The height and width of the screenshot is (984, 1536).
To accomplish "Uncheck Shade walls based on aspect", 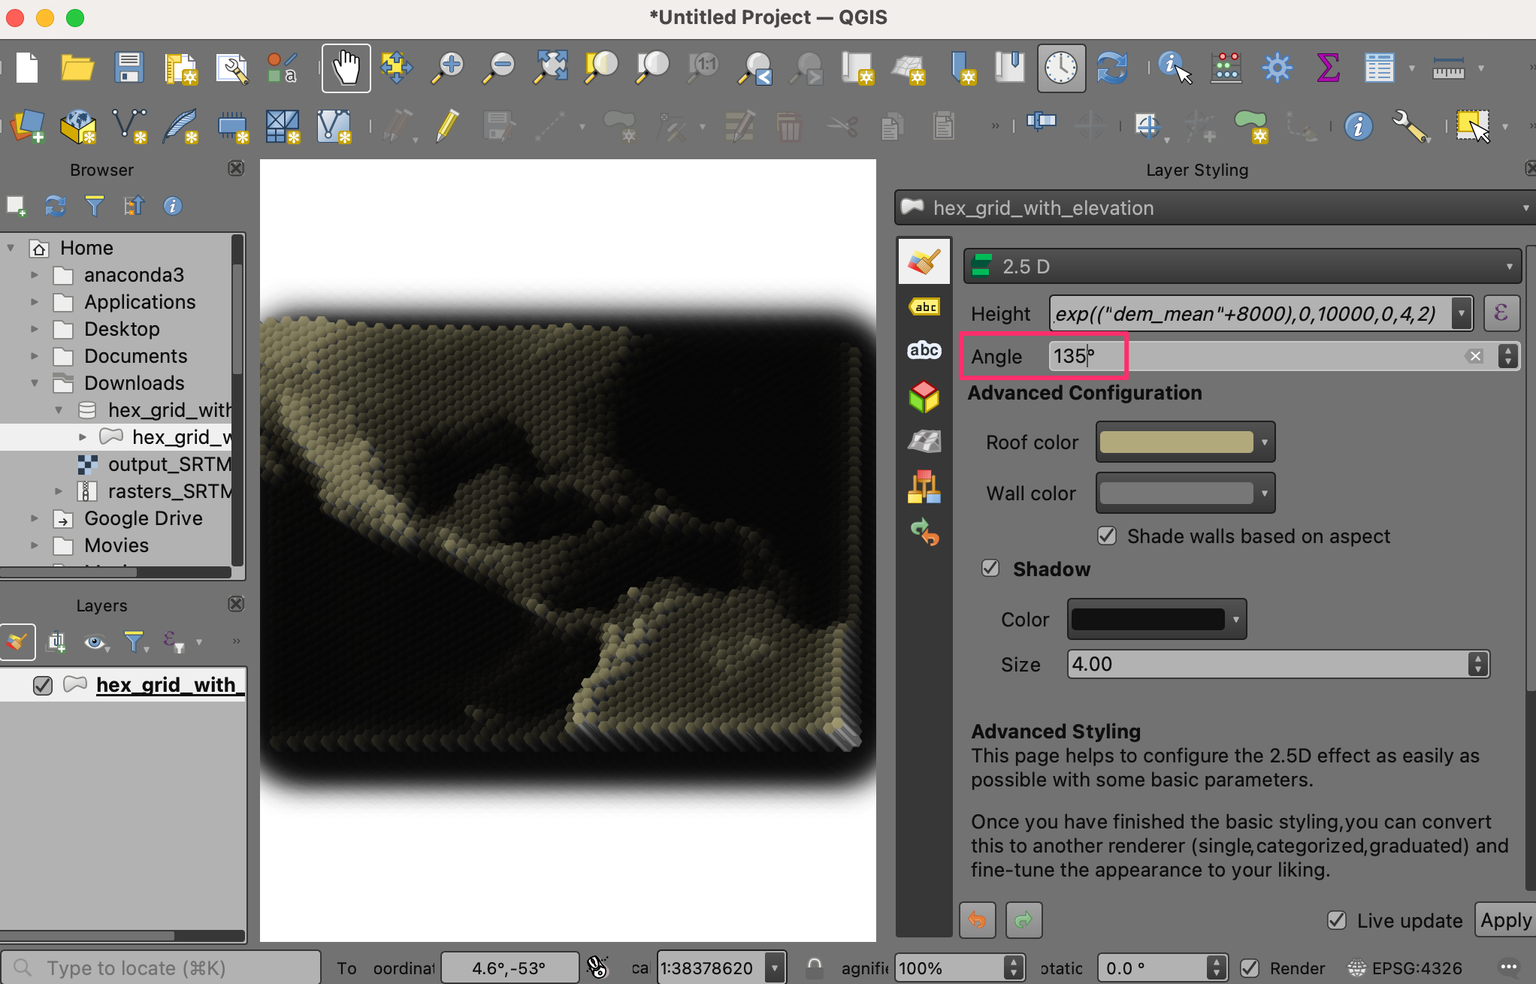I will click(x=1107, y=536).
